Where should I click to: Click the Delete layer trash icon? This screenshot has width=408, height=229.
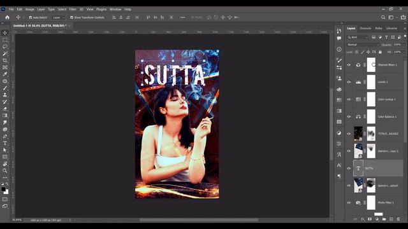point(398,219)
